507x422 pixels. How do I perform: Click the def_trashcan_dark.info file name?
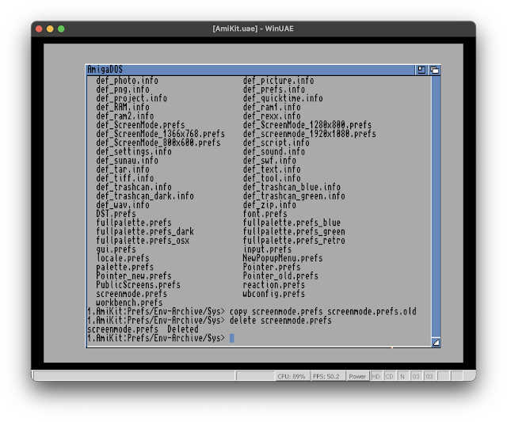(145, 196)
